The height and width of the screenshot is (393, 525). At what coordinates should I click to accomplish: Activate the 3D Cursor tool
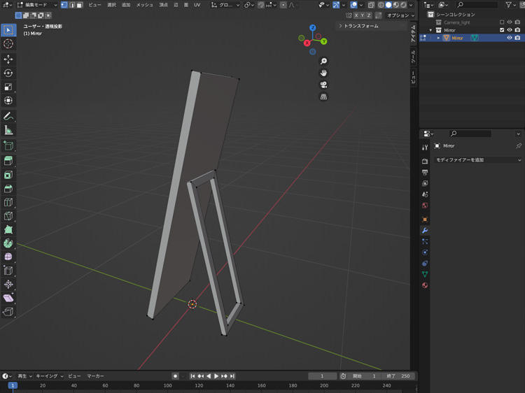pyautogui.click(x=8, y=44)
